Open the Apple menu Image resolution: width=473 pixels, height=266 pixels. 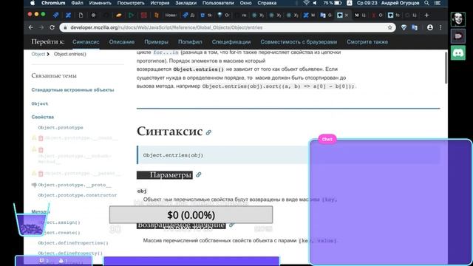[33, 3]
